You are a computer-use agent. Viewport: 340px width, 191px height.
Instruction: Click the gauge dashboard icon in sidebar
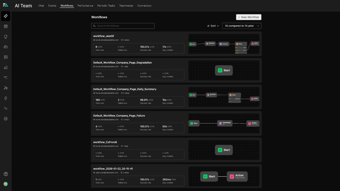click(x=6, y=47)
